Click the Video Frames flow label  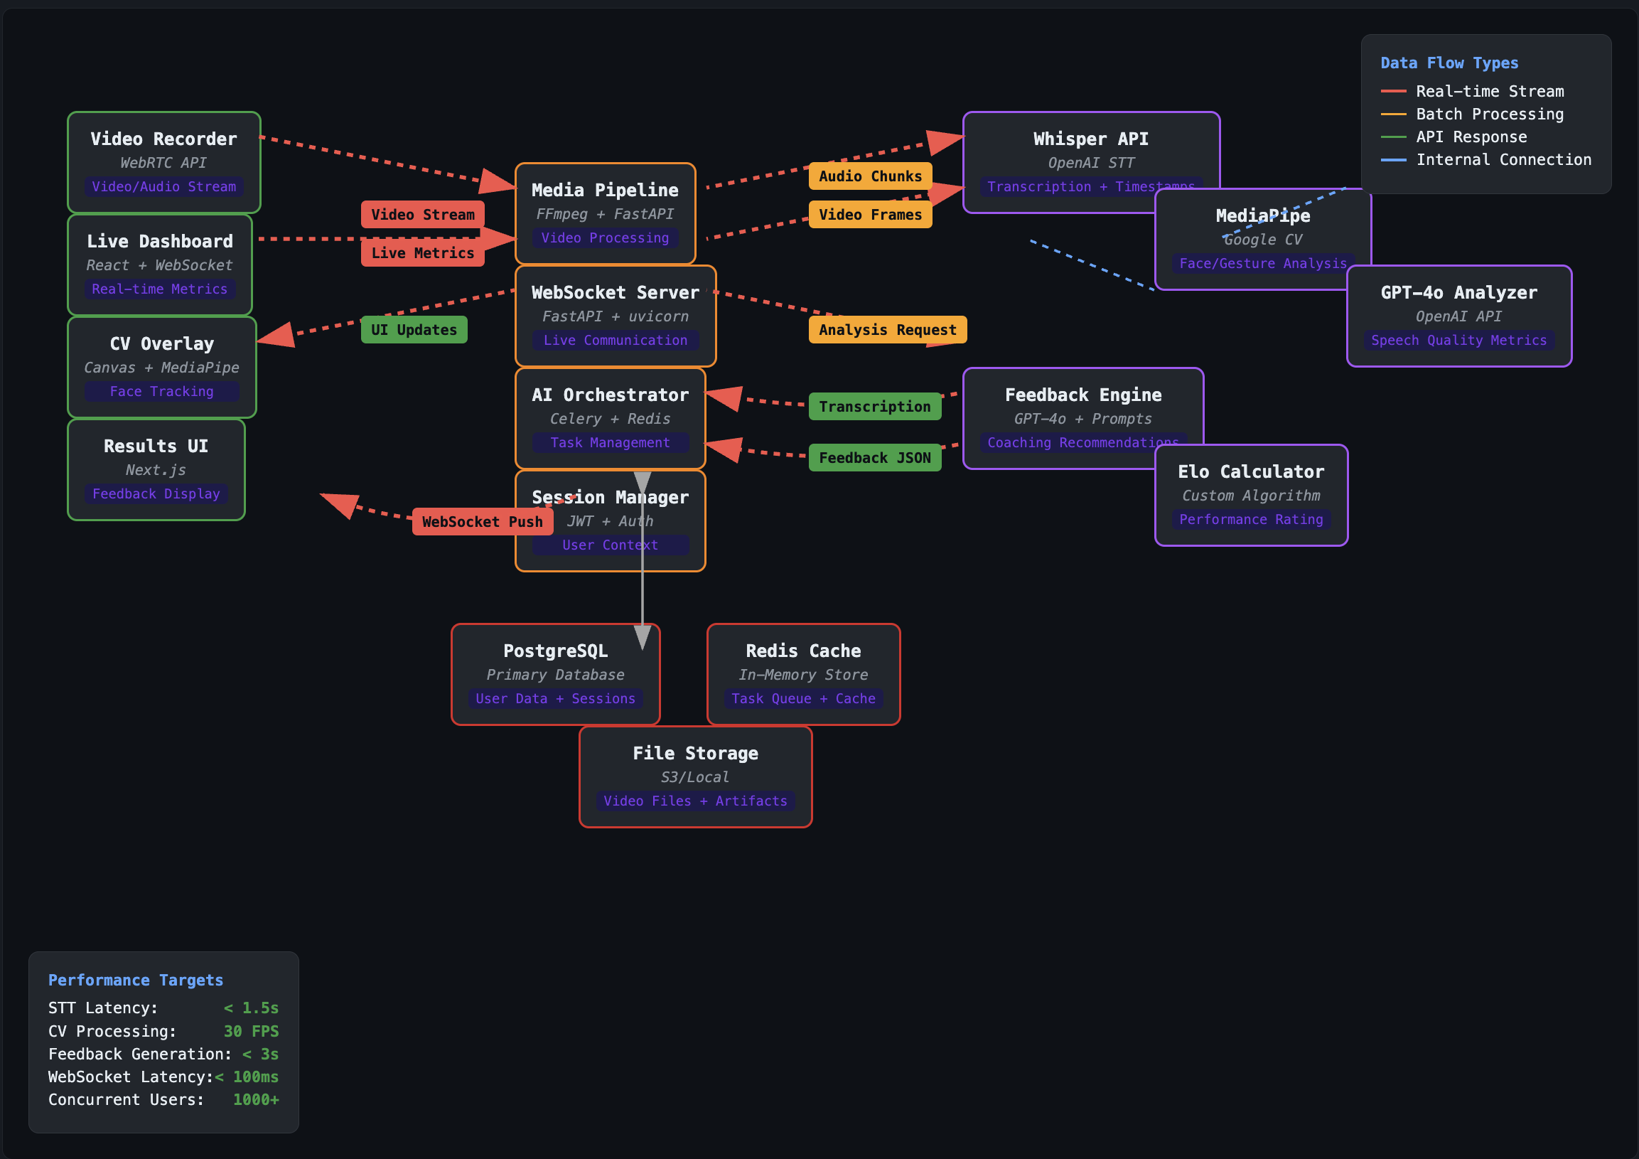pyautogui.click(x=869, y=215)
